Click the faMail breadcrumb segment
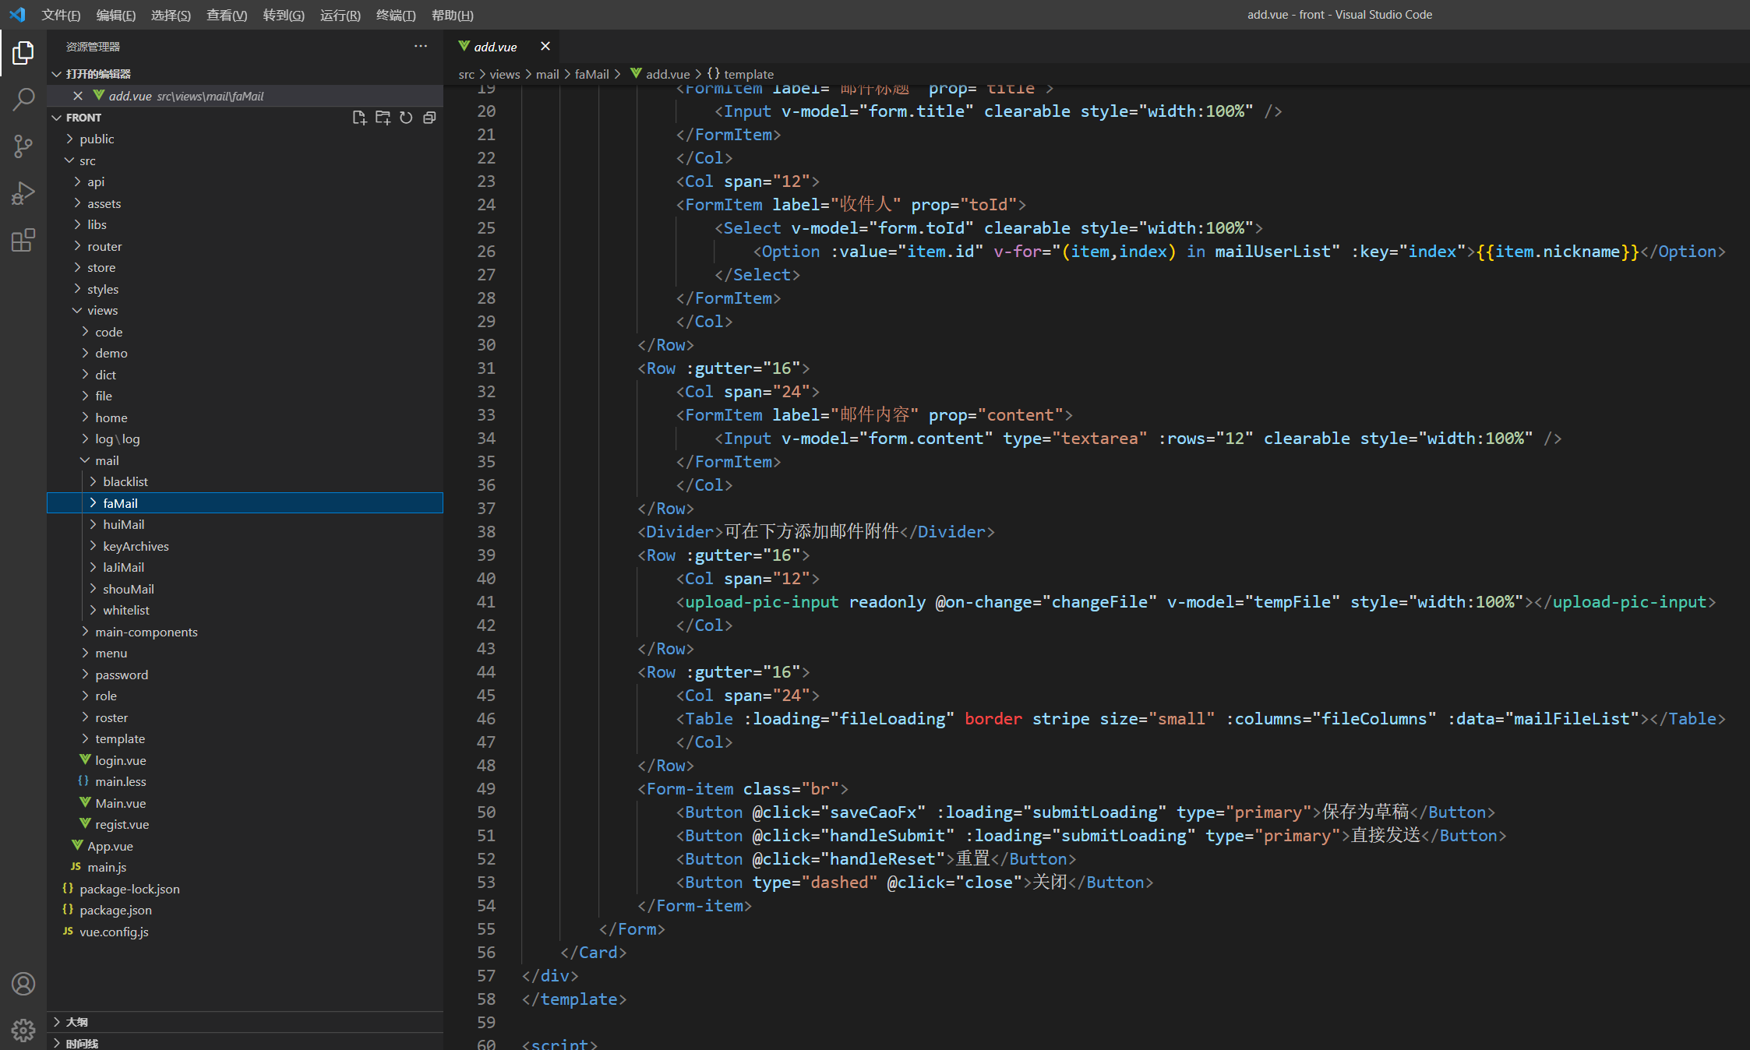 (x=591, y=74)
